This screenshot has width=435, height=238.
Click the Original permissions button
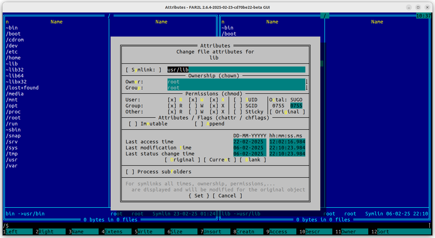tap(287, 112)
